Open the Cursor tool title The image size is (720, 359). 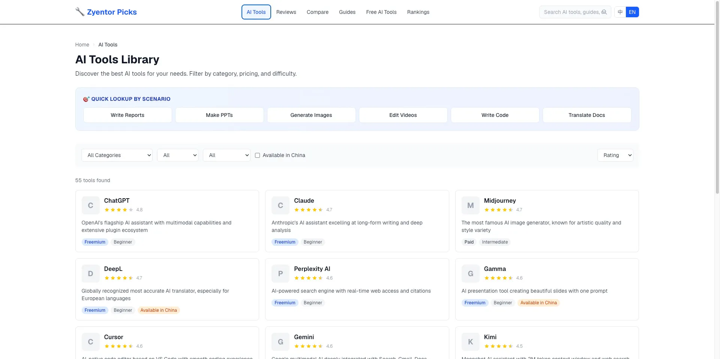pos(114,337)
